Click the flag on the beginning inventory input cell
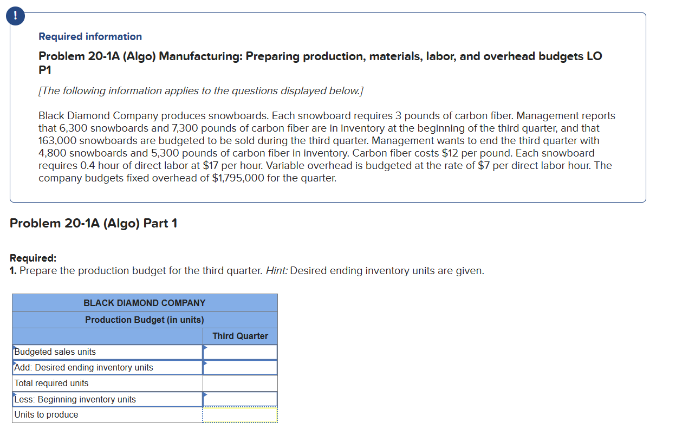 [205, 394]
